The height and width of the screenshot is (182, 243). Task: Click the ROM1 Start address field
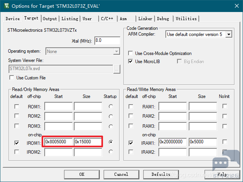(x=59, y=106)
